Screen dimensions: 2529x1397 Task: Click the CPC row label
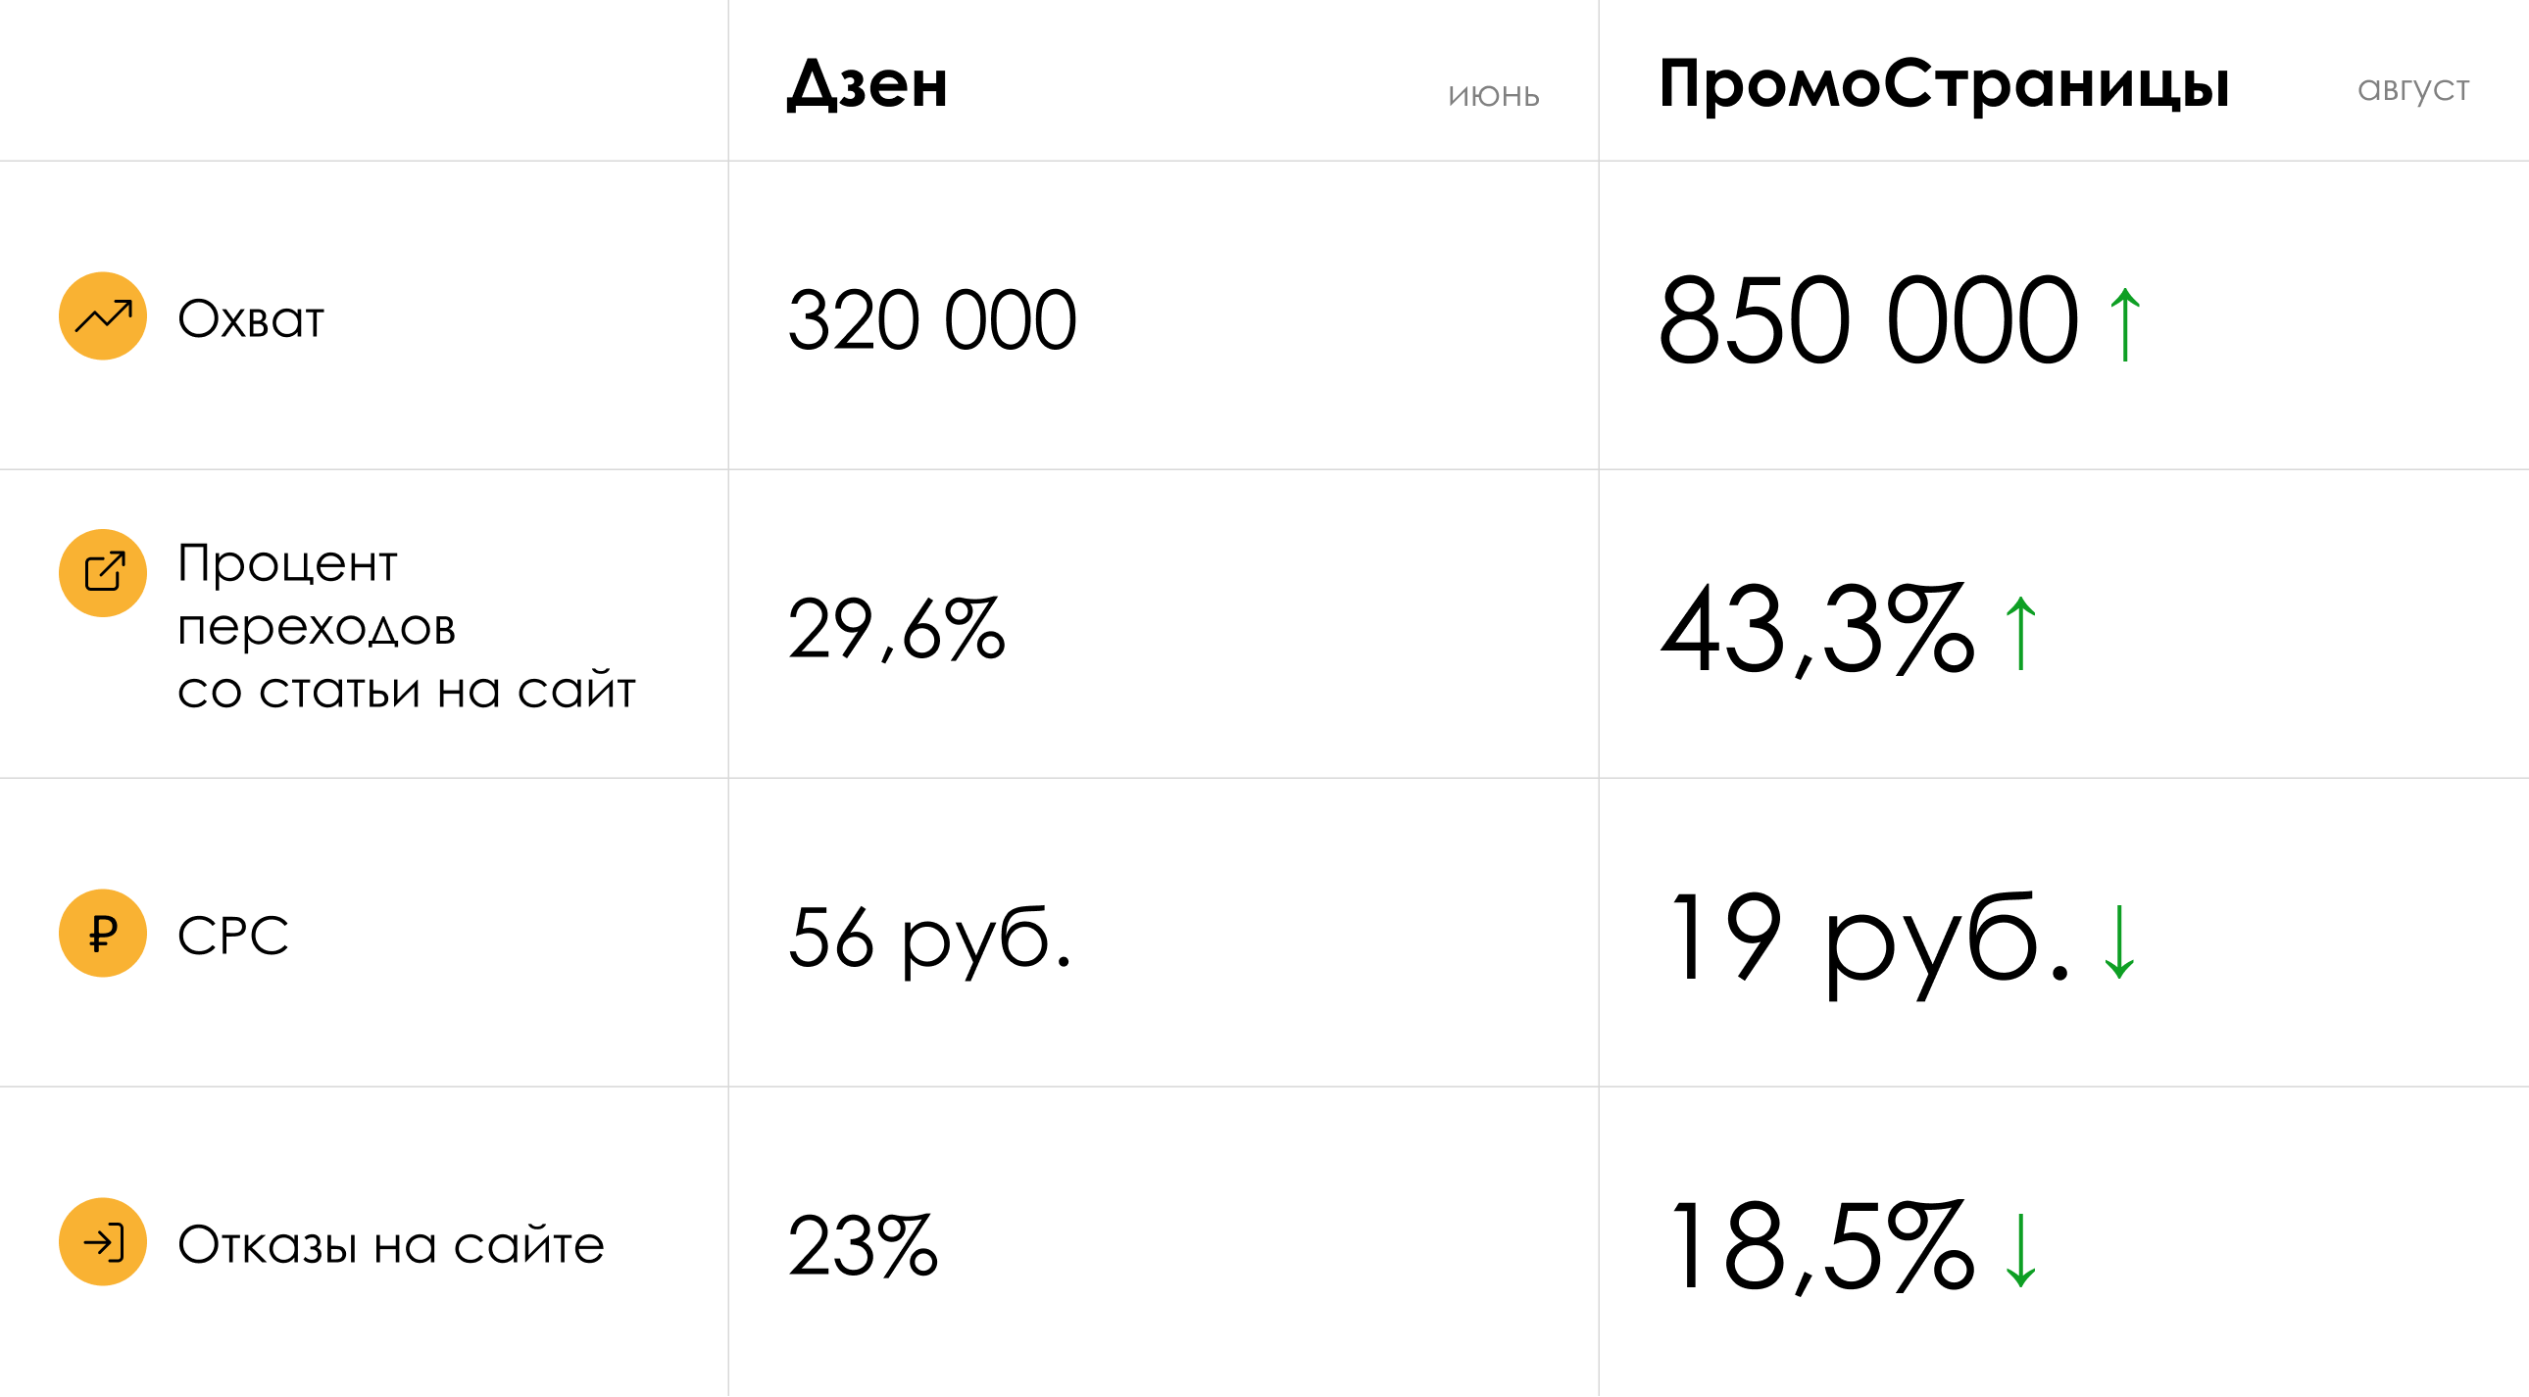tap(232, 934)
